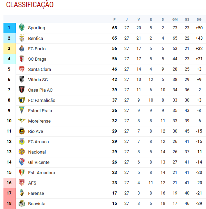Open the Estoril Praia team link
The width and height of the screenshot is (206, 209).
tap(40, 111)
